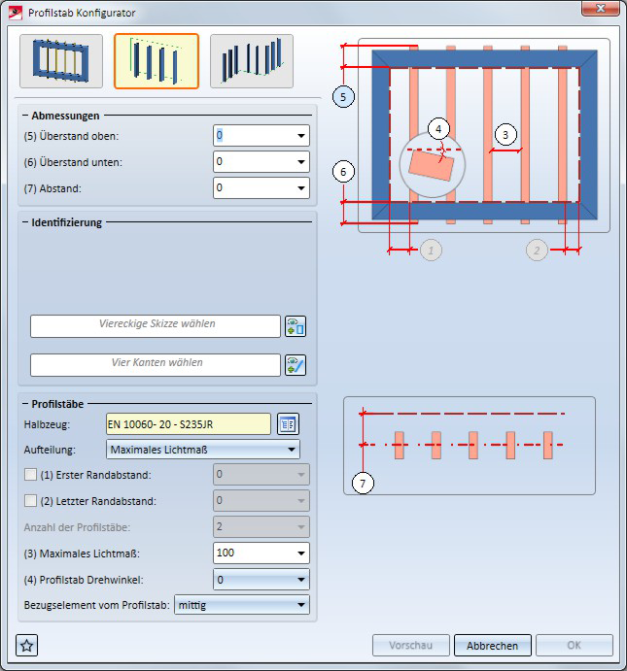Click the favorites star icon

pyautogui.click(x=27, y=646)
